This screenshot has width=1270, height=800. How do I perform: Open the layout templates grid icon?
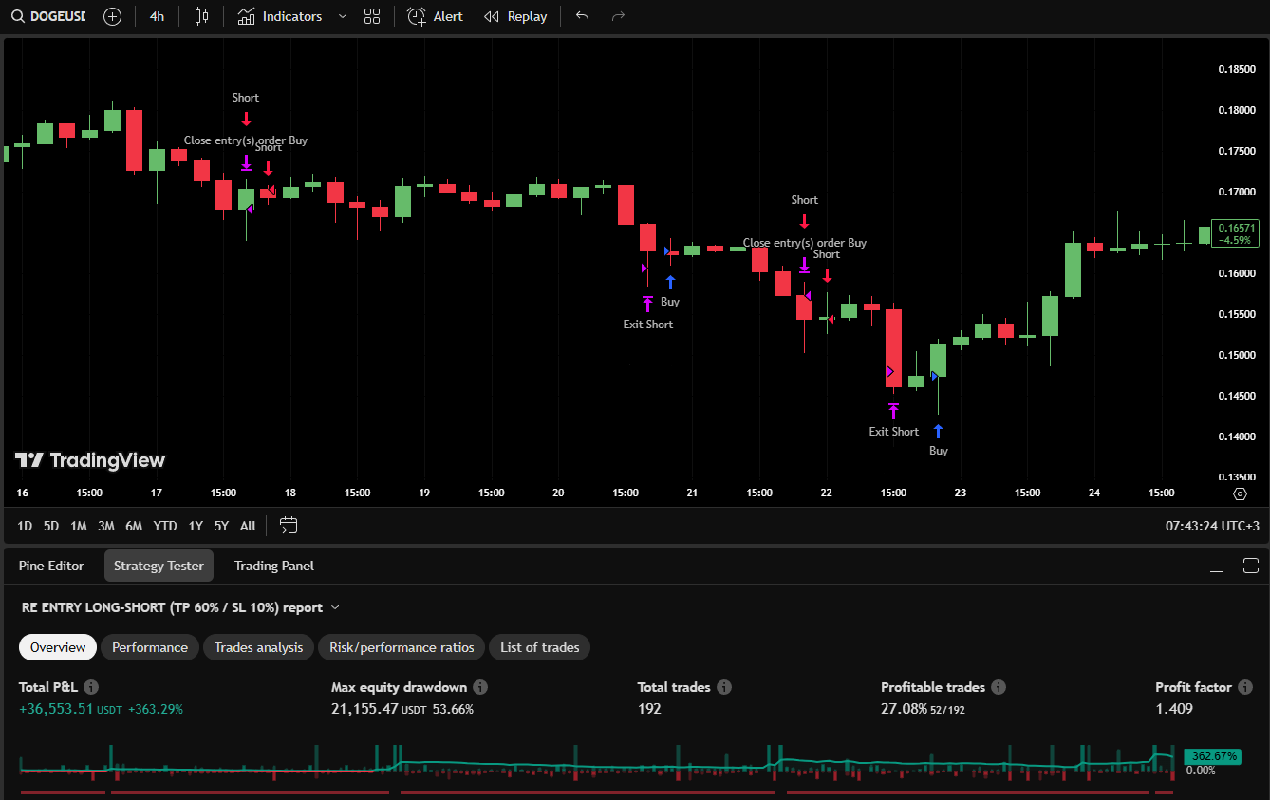click(372, 16)
